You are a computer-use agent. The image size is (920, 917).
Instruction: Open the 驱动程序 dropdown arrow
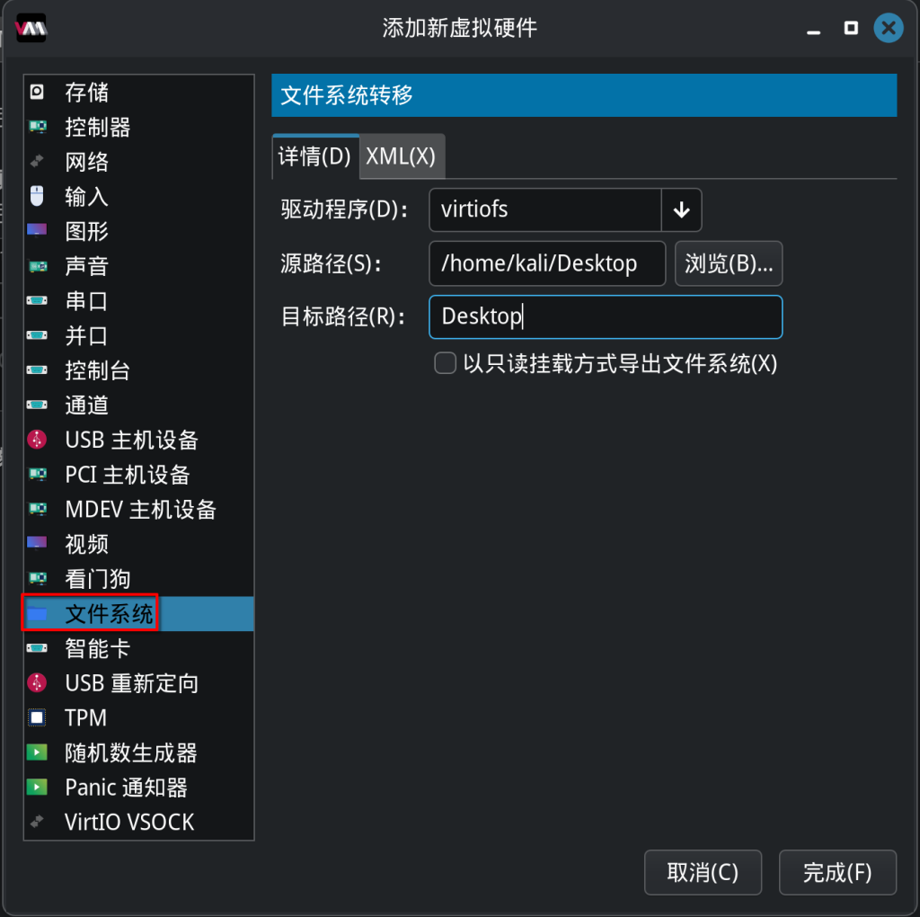pyautogui.click(x=681, y=210)
